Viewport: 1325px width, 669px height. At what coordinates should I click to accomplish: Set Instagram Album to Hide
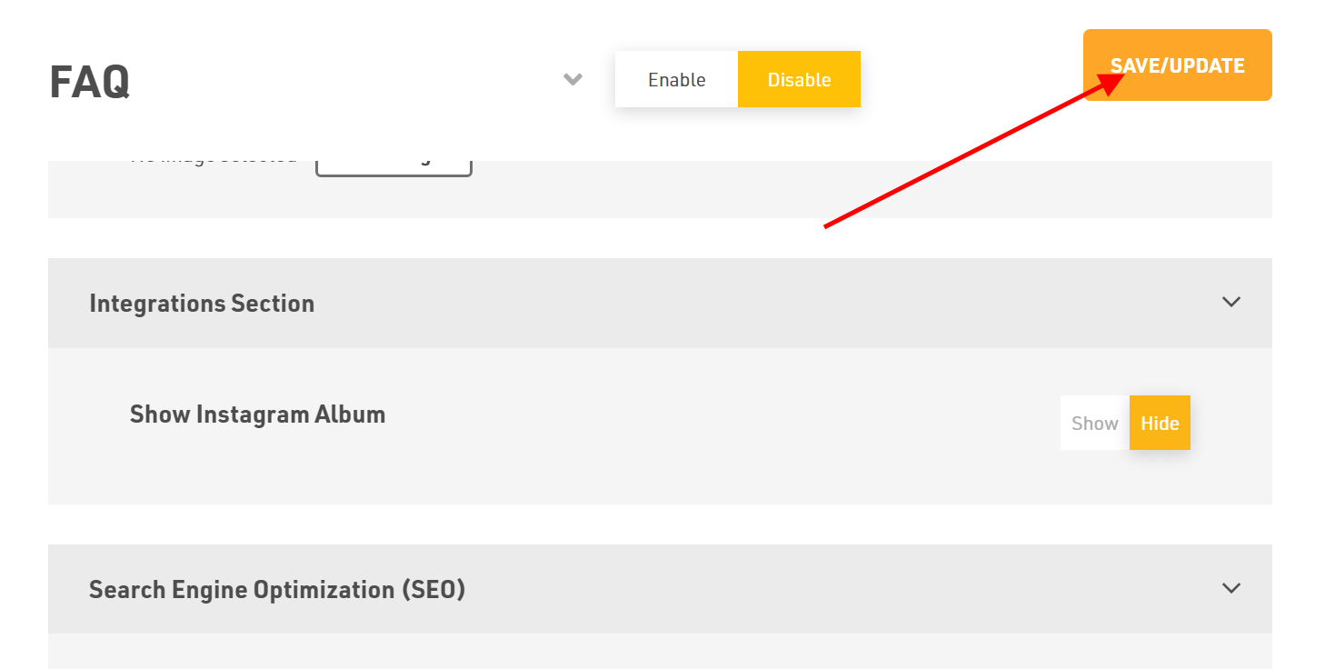tap(1160, 423)
